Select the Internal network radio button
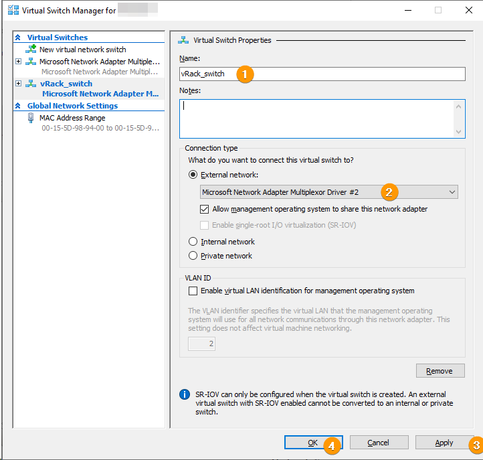483x460 pixels. point(193,242)
